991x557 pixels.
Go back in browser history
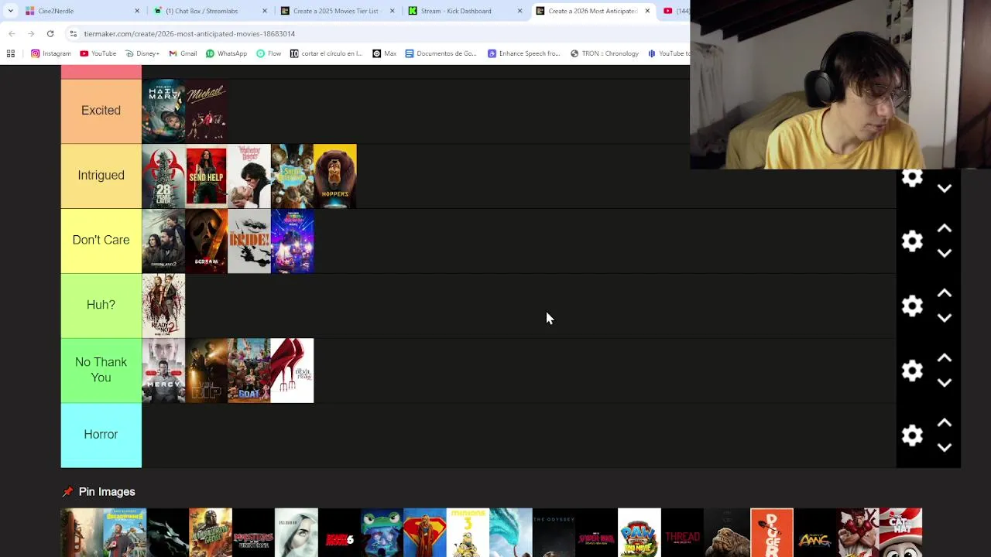tap(12, 34)
